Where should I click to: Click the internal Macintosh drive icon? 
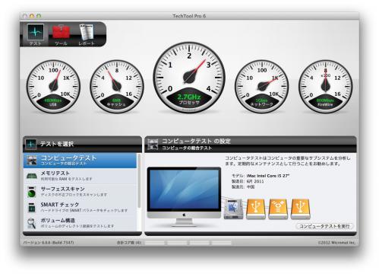pos(233,209)
